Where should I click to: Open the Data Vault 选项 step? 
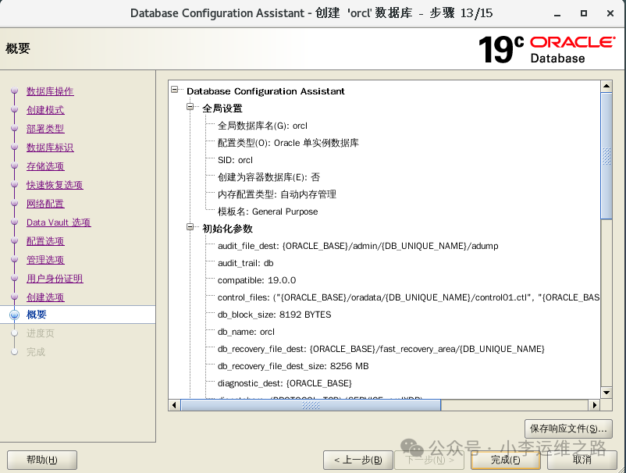(x=59, y=222)
